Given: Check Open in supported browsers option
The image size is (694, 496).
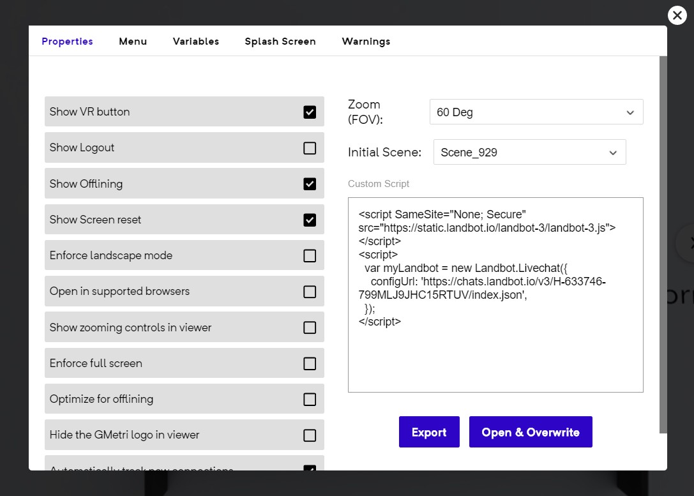Looking at the screenshot, I should 310,292.
